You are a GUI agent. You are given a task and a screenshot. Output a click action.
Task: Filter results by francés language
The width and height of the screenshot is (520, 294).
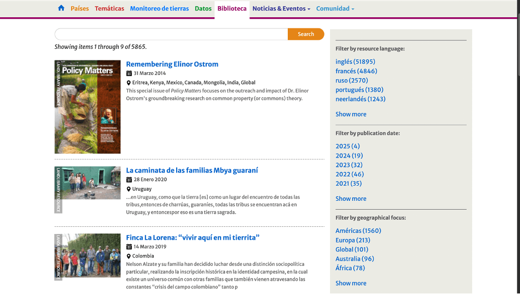(x=356, y=71)
